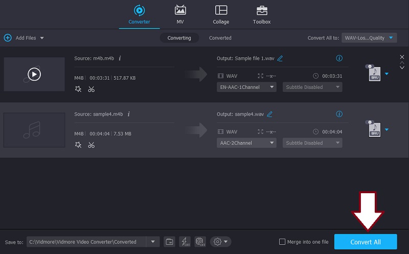Play the m4b.m4b preview thumbnail
This screenshot has height=254, width=409.
pyautogui.click(x=34, y=74)
